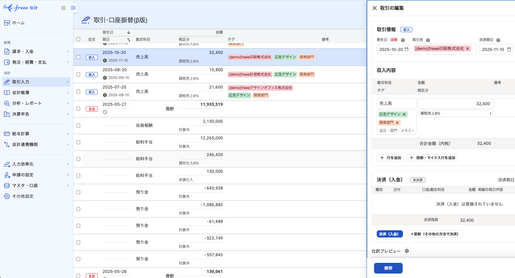This screenshot has width=515, height=278.
Task: Click the 決済（入金）button
Action: tap(390, 234)
